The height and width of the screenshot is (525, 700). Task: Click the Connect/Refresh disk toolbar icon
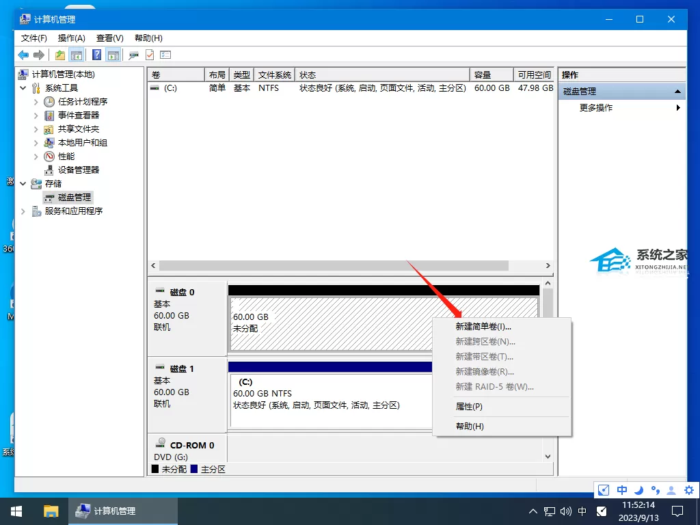[133, 55]
